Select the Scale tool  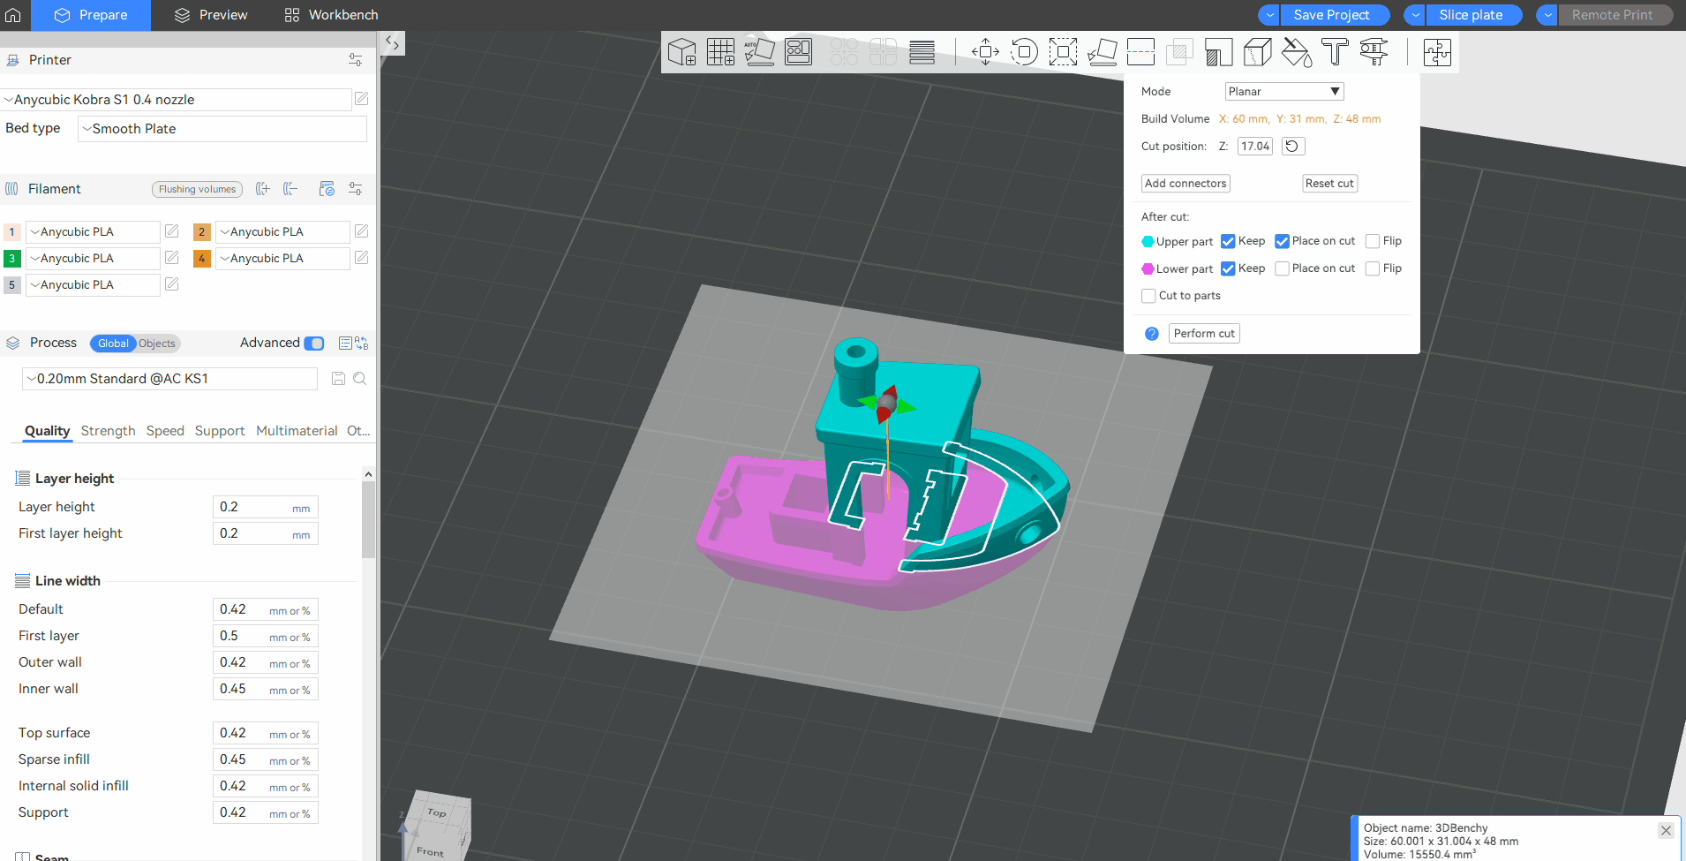click(x=1063, y=52)
